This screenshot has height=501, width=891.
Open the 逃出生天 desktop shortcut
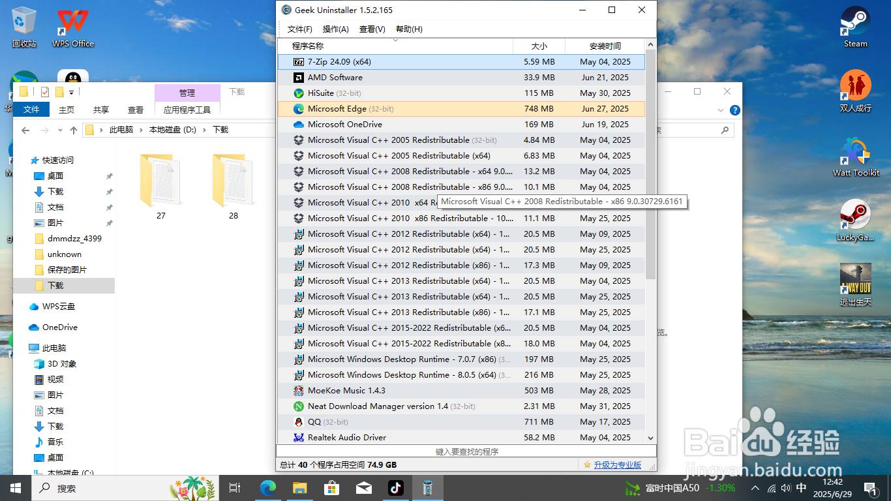[855, 285]
